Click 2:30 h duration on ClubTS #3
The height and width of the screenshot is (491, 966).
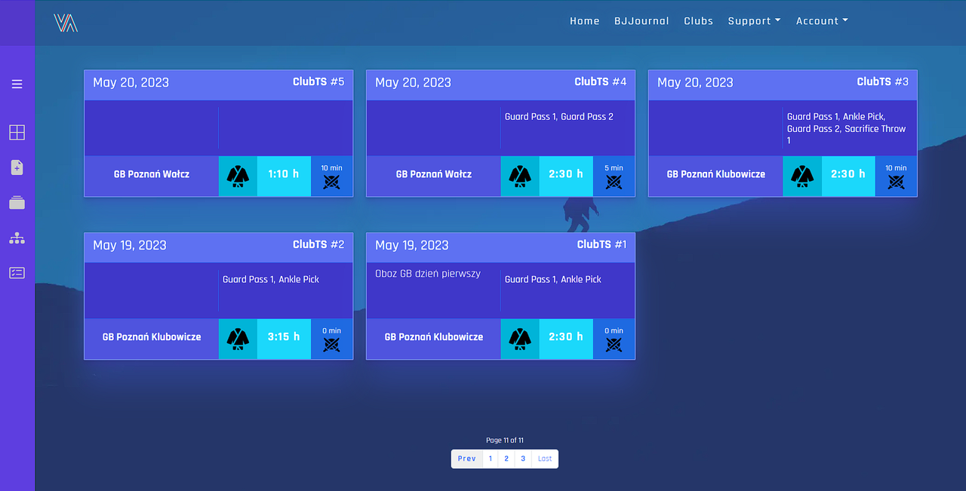tap(848, 176)
